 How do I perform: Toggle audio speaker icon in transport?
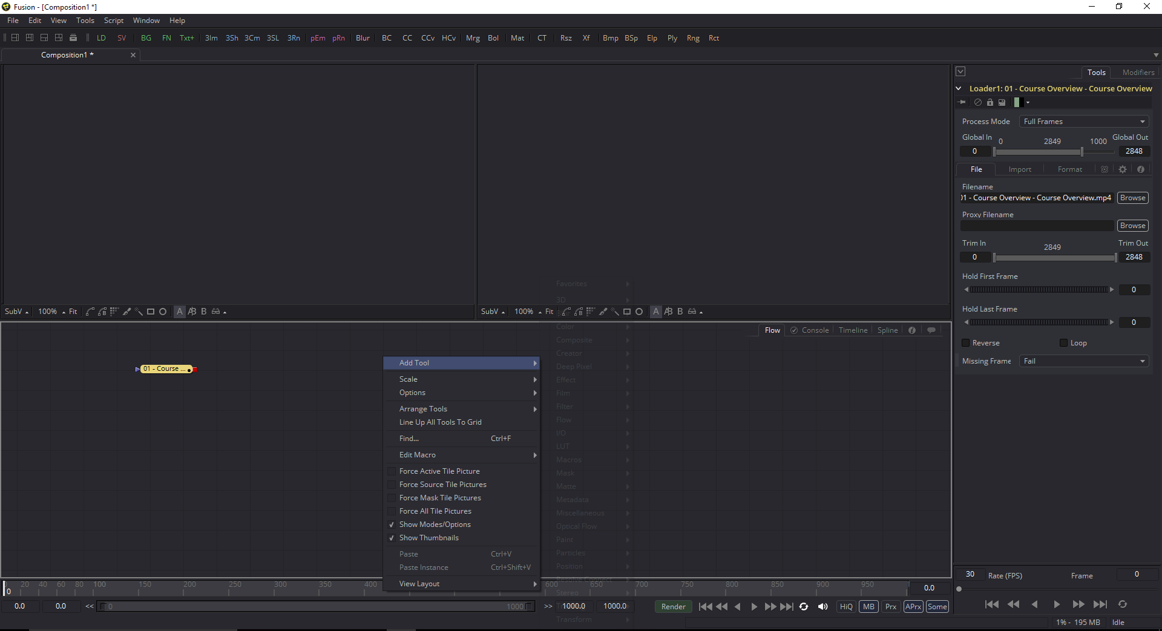tap(823, 606)
